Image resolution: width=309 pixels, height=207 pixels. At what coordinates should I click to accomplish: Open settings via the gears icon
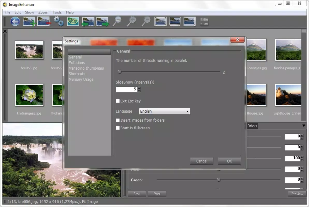pos(59,21)
